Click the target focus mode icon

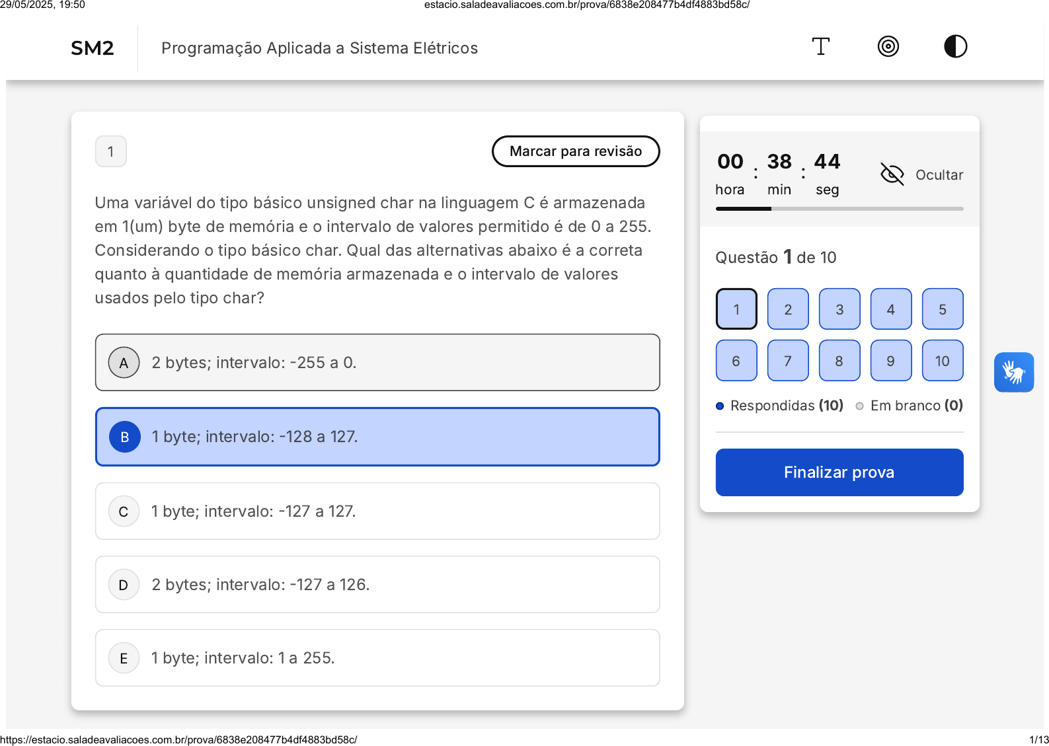(x=888, y=47)
